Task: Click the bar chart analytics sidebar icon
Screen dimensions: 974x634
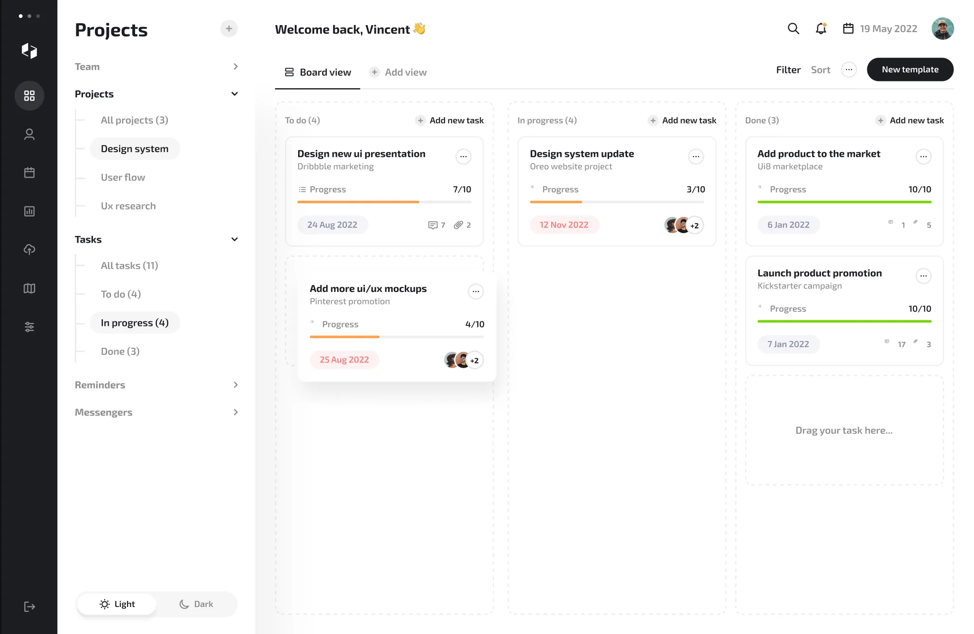Action: click(x=29, y=211)
